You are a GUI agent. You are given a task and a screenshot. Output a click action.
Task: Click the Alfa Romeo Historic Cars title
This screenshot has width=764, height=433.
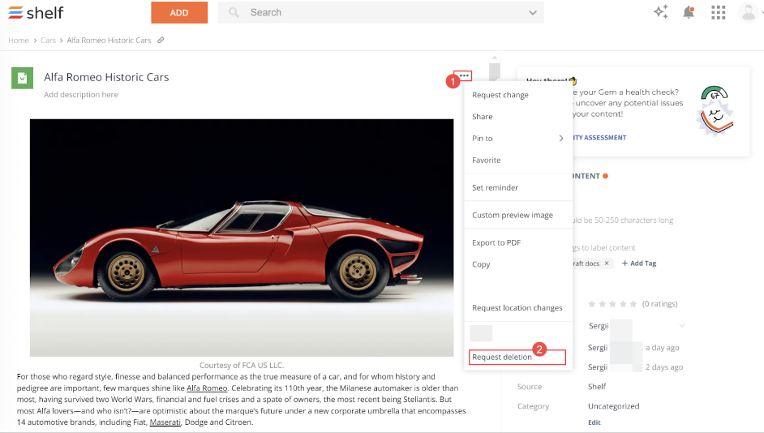[106, 77]
